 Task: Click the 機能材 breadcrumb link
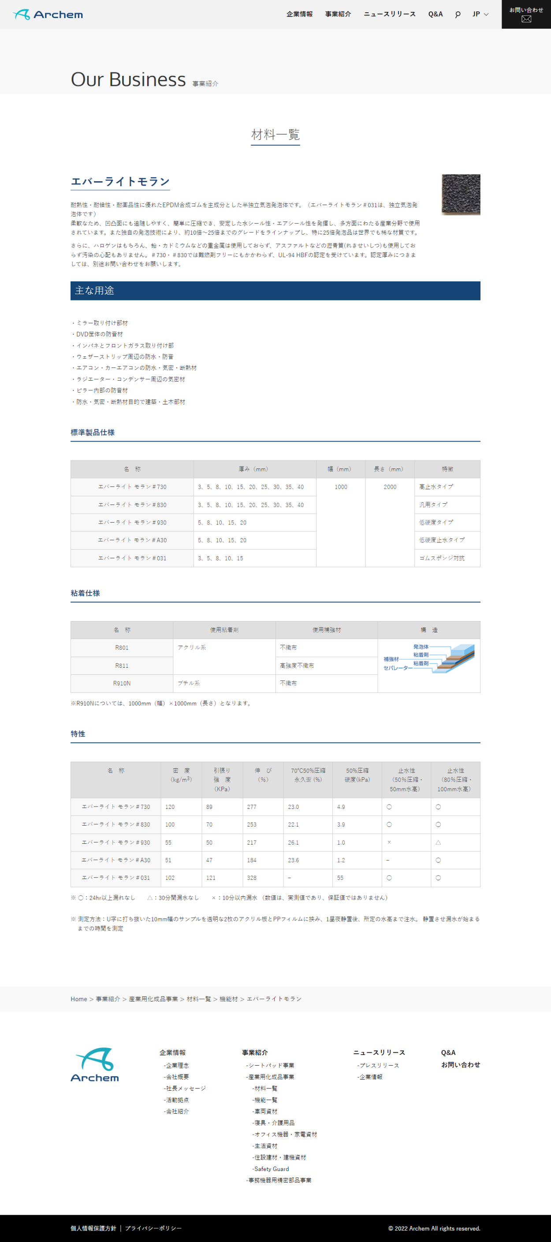click(x=228, y=999)
